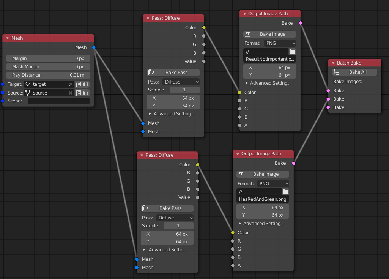Select the target object name field
The width and height of the screenshot is (389, 279).
point(49,84)
